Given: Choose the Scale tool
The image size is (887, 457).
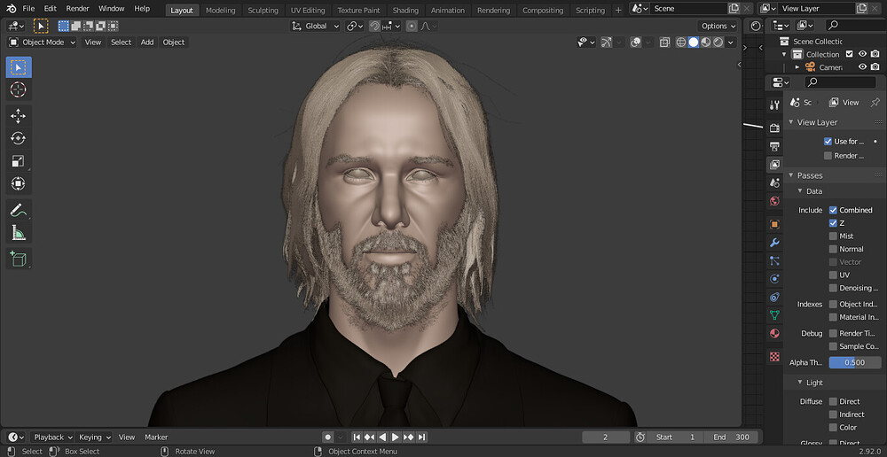Looking at the screenshot, I should 18,161.
